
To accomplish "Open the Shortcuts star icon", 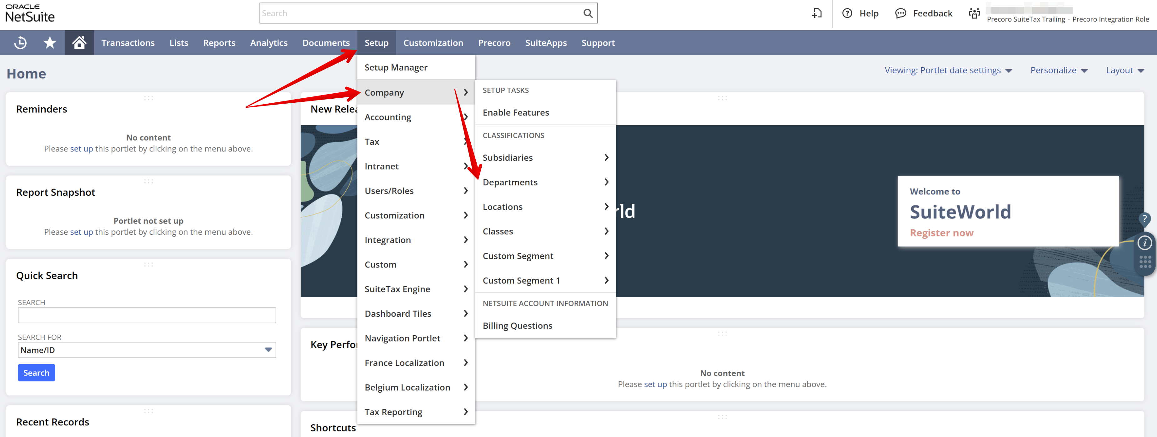I will [50, 43].
